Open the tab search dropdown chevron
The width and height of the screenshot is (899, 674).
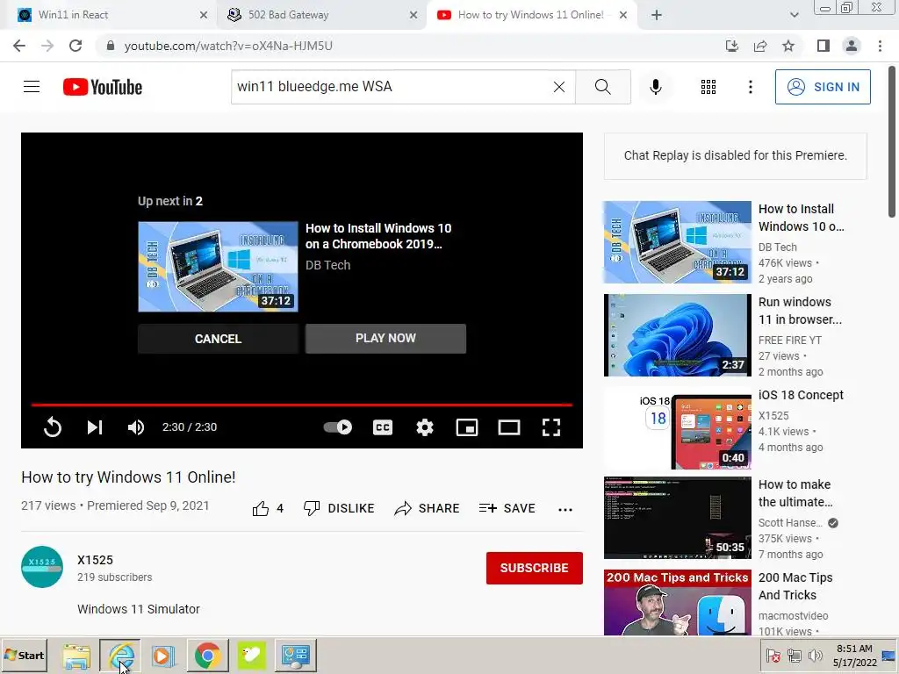coord(794,15)
